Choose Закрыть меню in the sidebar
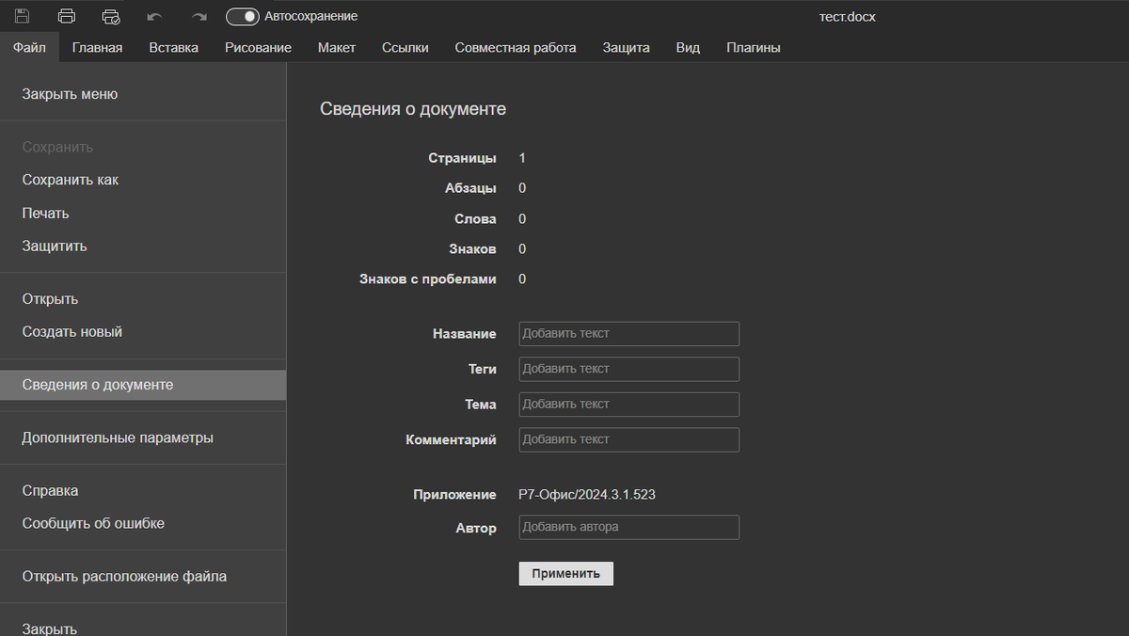Viewport: 1129px width, 636px height. 143,94
